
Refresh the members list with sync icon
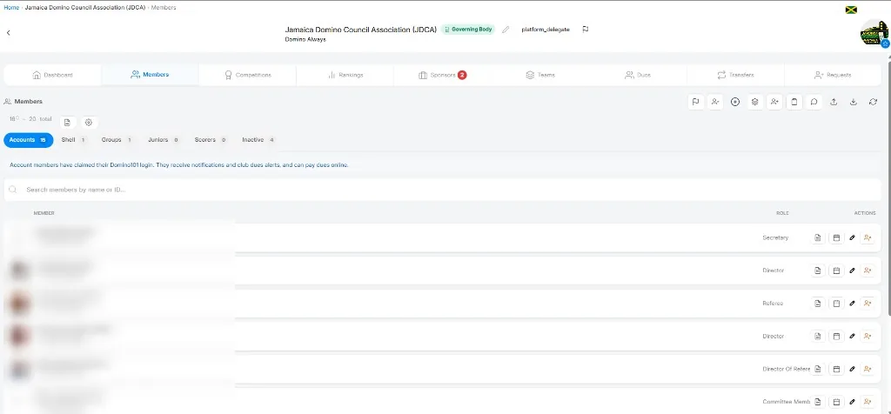873,103
